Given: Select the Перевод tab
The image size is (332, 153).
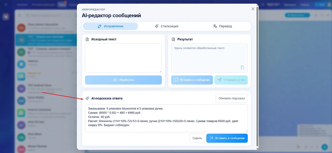Looking at the screenshot, I should [222, 26].
